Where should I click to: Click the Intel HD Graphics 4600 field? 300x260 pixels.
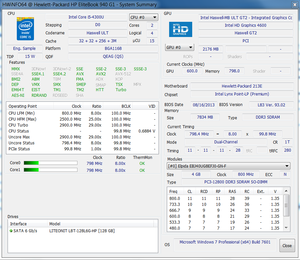click(x=246, y=25)
